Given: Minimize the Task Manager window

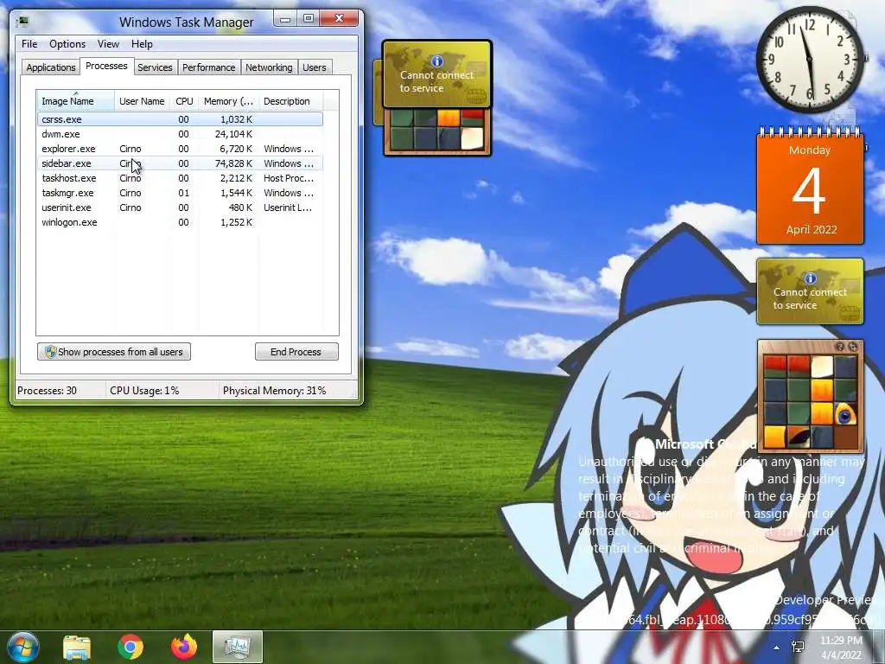Looking at the screenshot, I should [x=285, y=19].
